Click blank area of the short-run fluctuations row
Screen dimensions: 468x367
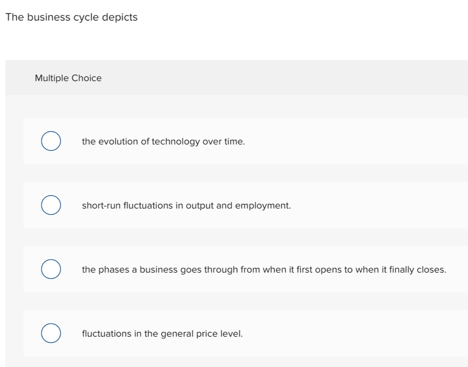[377, 206]
